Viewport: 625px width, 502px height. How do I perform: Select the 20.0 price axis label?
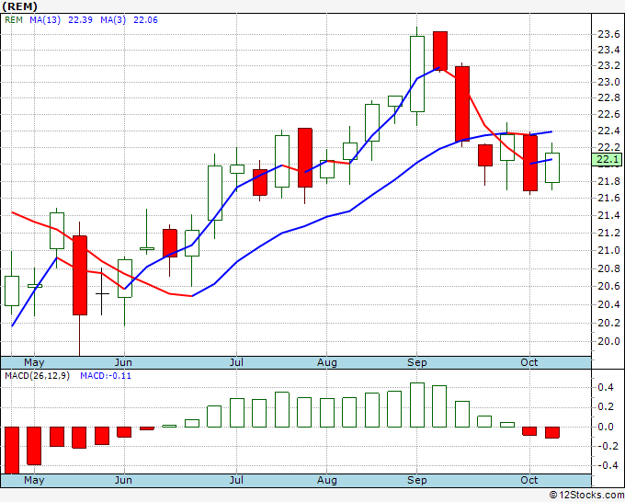[x=608, y=341]
